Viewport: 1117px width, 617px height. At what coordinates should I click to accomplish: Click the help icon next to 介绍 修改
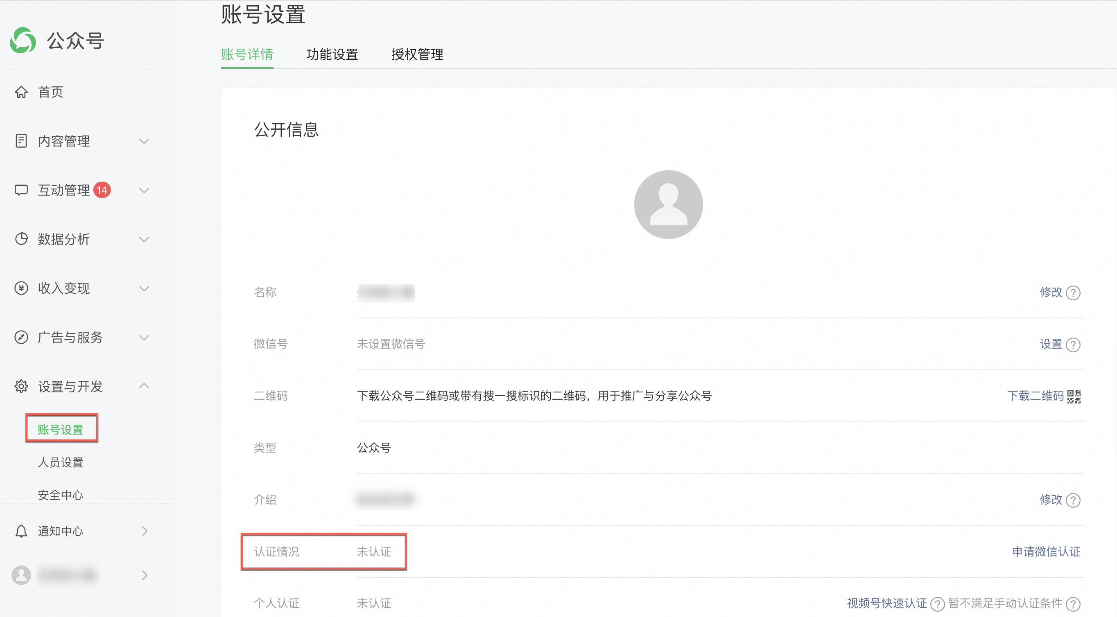click(x=1073, y=500)
